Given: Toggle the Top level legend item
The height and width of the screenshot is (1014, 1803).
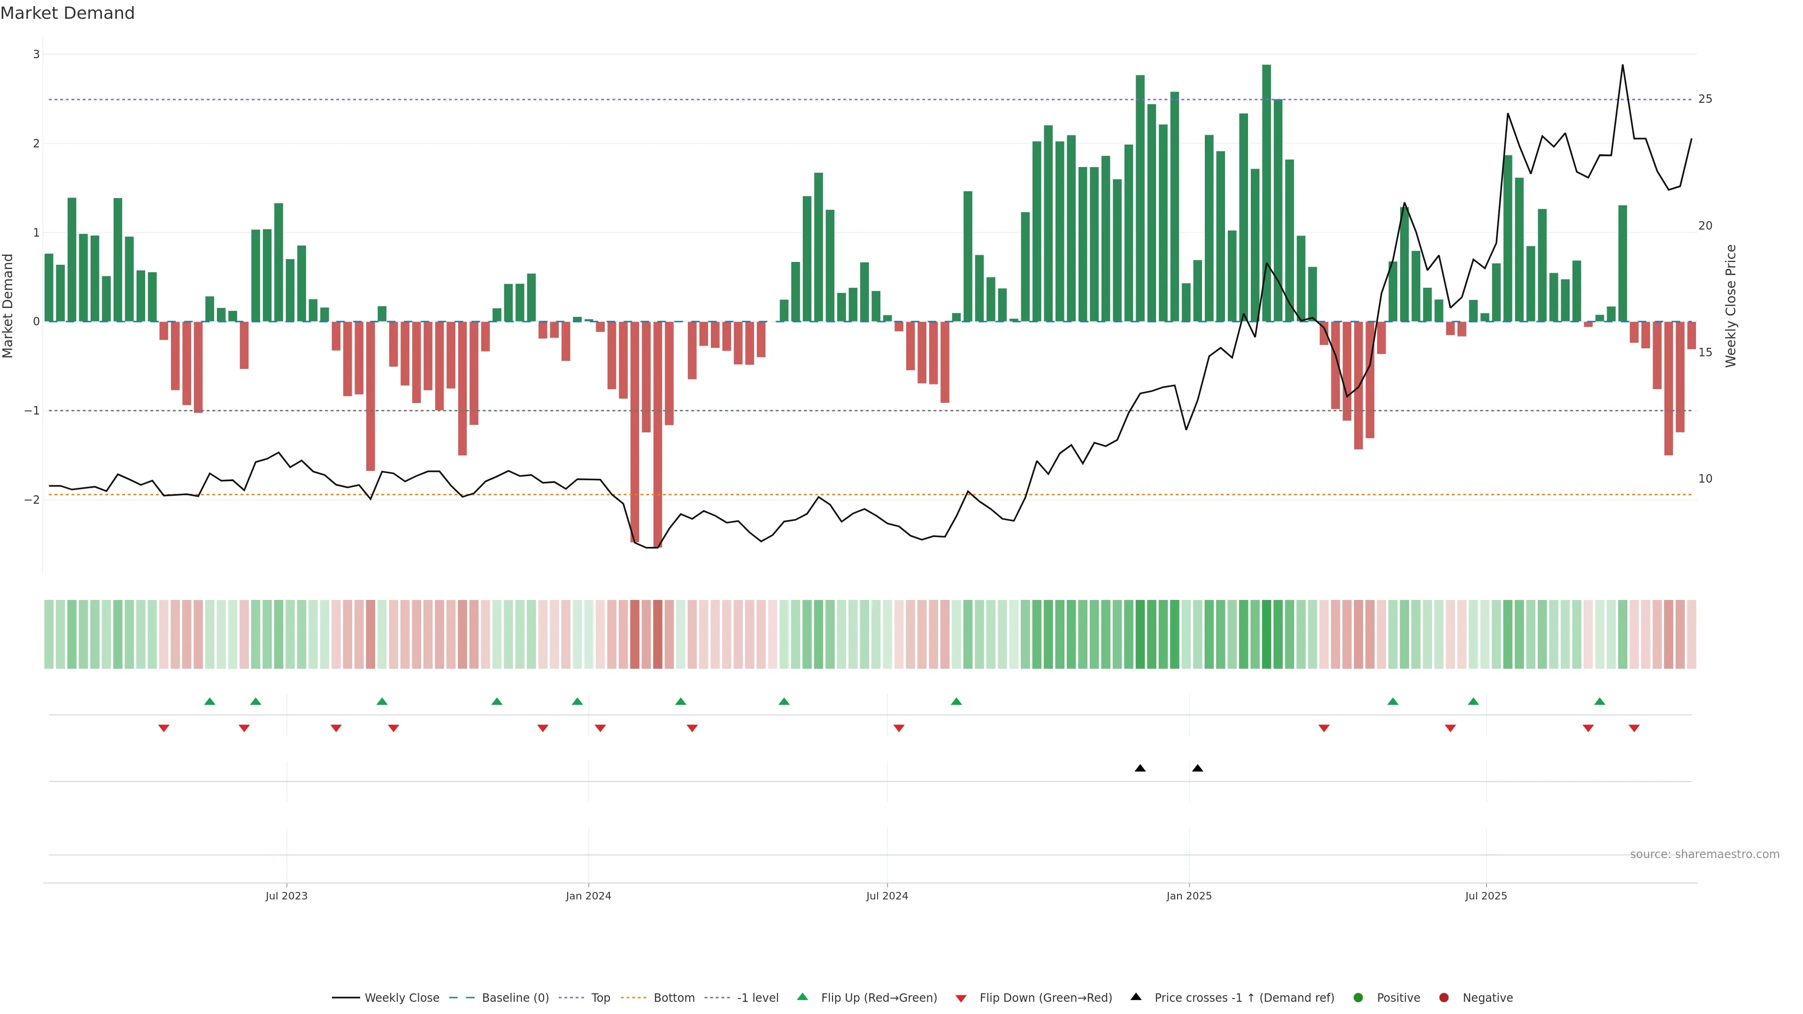Looking at the screenshot, I should tap(600, 998).
